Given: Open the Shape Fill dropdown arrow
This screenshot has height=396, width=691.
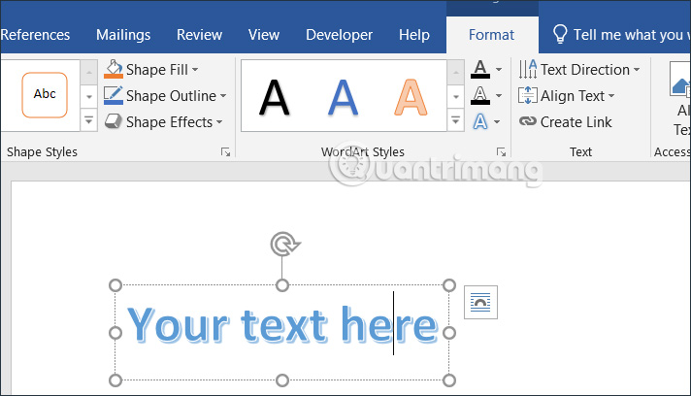Looking at the screenshot, I should click(x=195, y=70).
